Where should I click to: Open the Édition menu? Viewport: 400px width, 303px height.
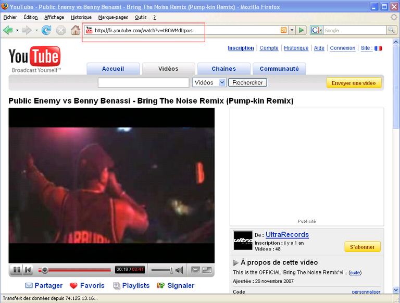pos(31,17)
